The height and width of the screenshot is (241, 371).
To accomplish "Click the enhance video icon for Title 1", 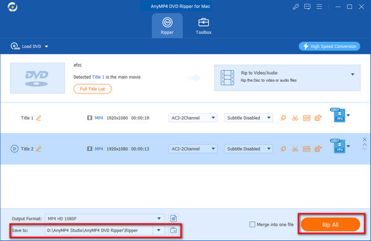I will point(318,118).
